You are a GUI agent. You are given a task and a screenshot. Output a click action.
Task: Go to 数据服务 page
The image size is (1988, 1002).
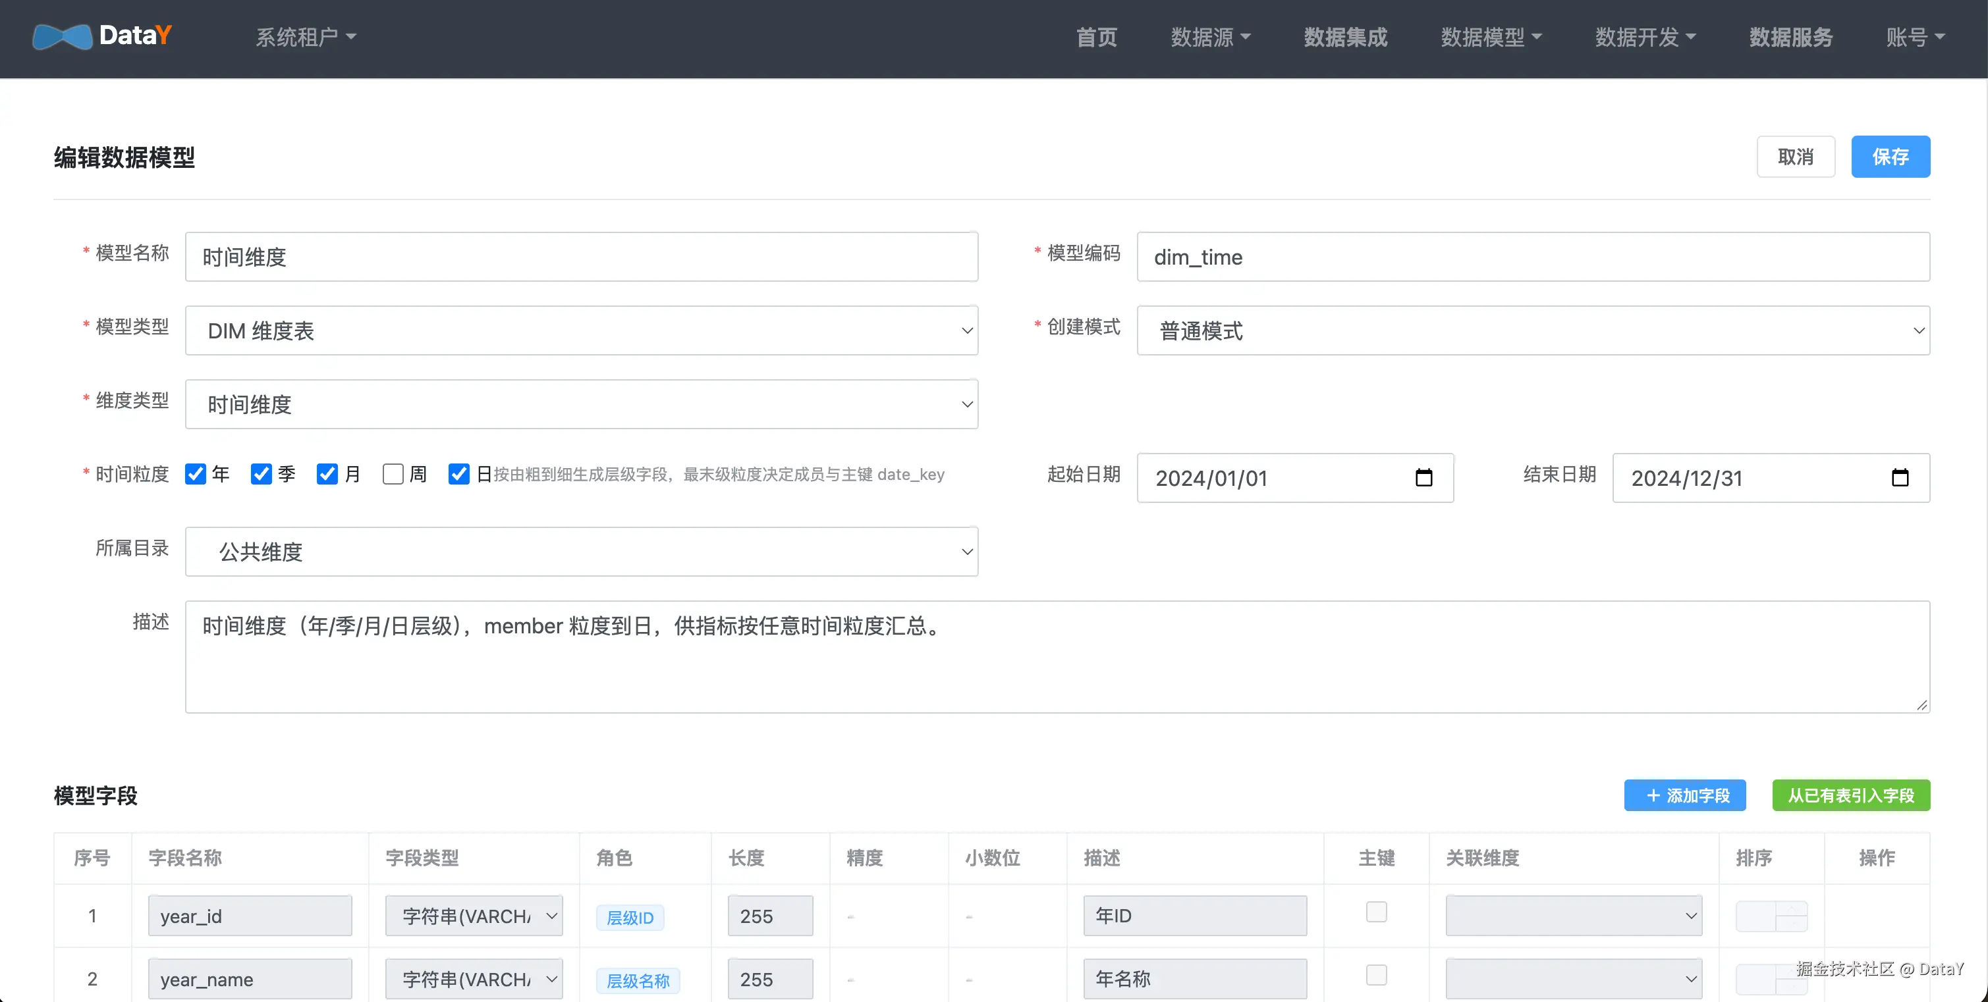[x=1790, y=37]
